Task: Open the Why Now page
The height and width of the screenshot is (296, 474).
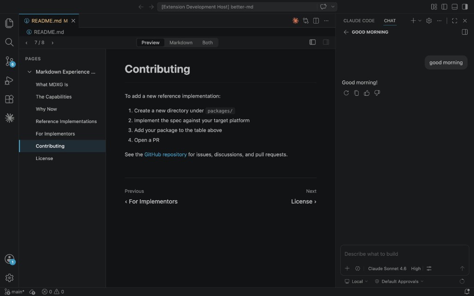Action: 46,109
